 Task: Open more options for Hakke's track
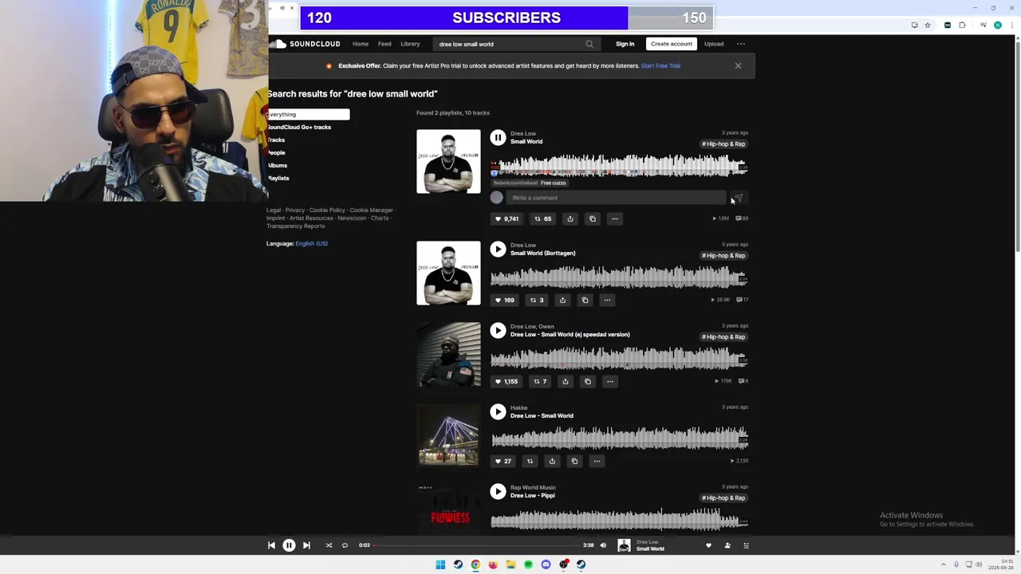tap(597, 461)
